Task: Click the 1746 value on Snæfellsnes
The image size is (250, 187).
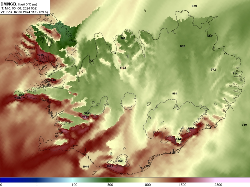Action: click(x=52, y=80)
